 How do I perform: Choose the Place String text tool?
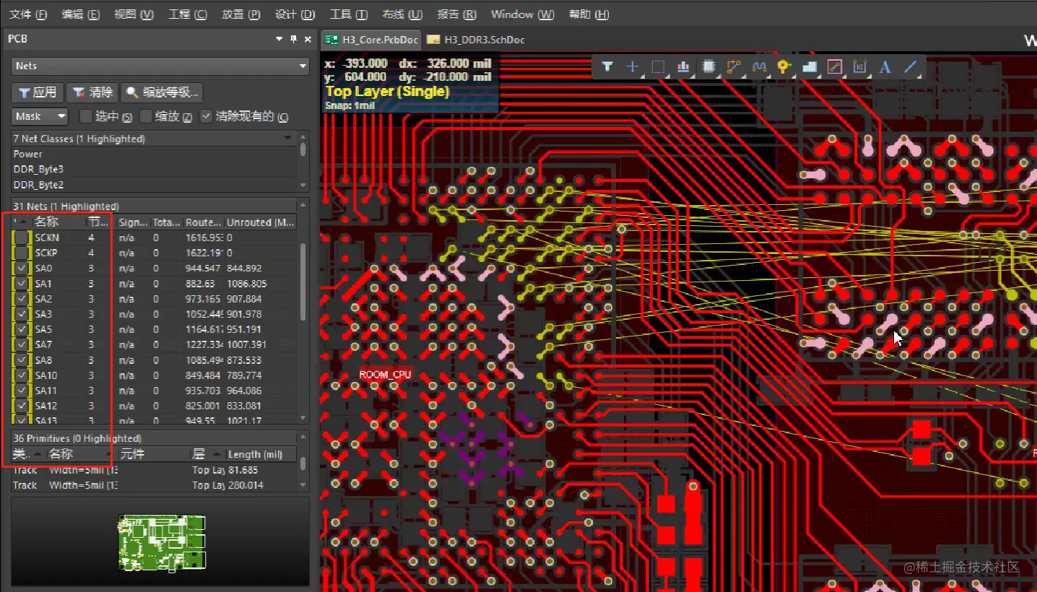(885, 66)
